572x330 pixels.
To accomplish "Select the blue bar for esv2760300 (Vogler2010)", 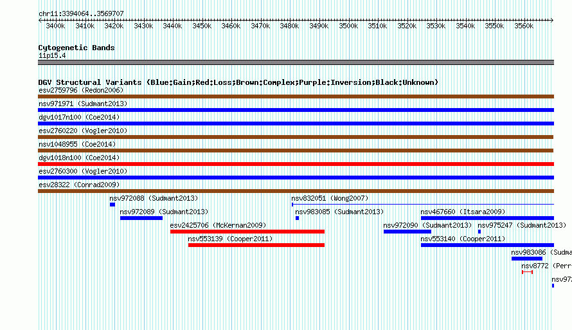I will pyautogui.click(x=296, y=178).
